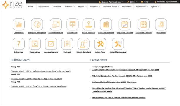The height and width of the screenshot is (106, 180).
Task: Click the Video Library film icon
Action: tap(35, 44)
